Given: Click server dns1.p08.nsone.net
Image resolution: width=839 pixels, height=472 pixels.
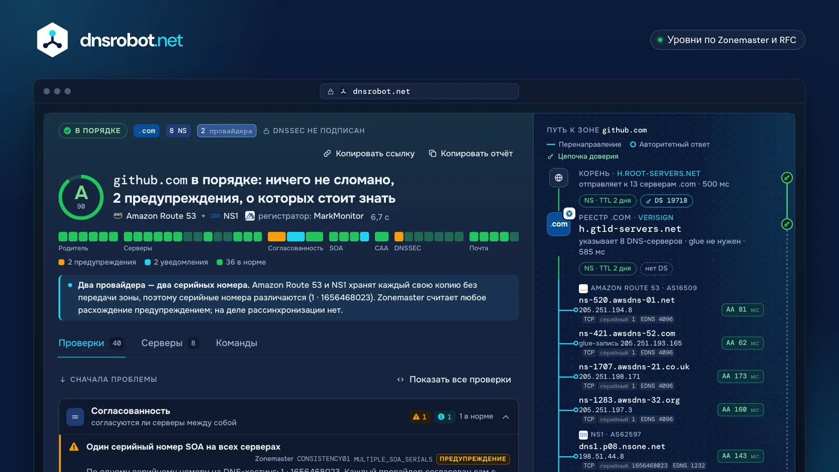Looking at the screenshot, I should (x=622, y=447).
